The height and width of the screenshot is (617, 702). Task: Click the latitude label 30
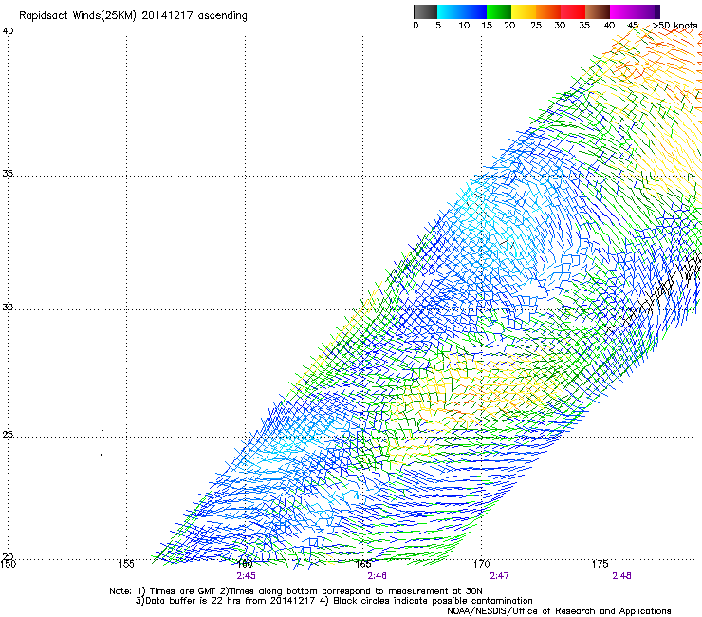point(8,308)
